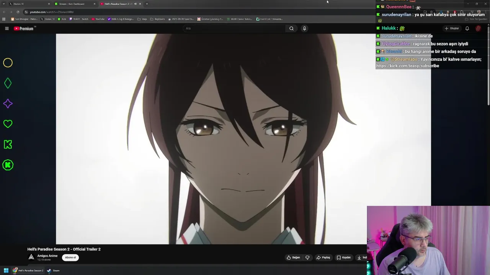
Task: Open the YouTube account avatar menu
Action: coord(478,28)
